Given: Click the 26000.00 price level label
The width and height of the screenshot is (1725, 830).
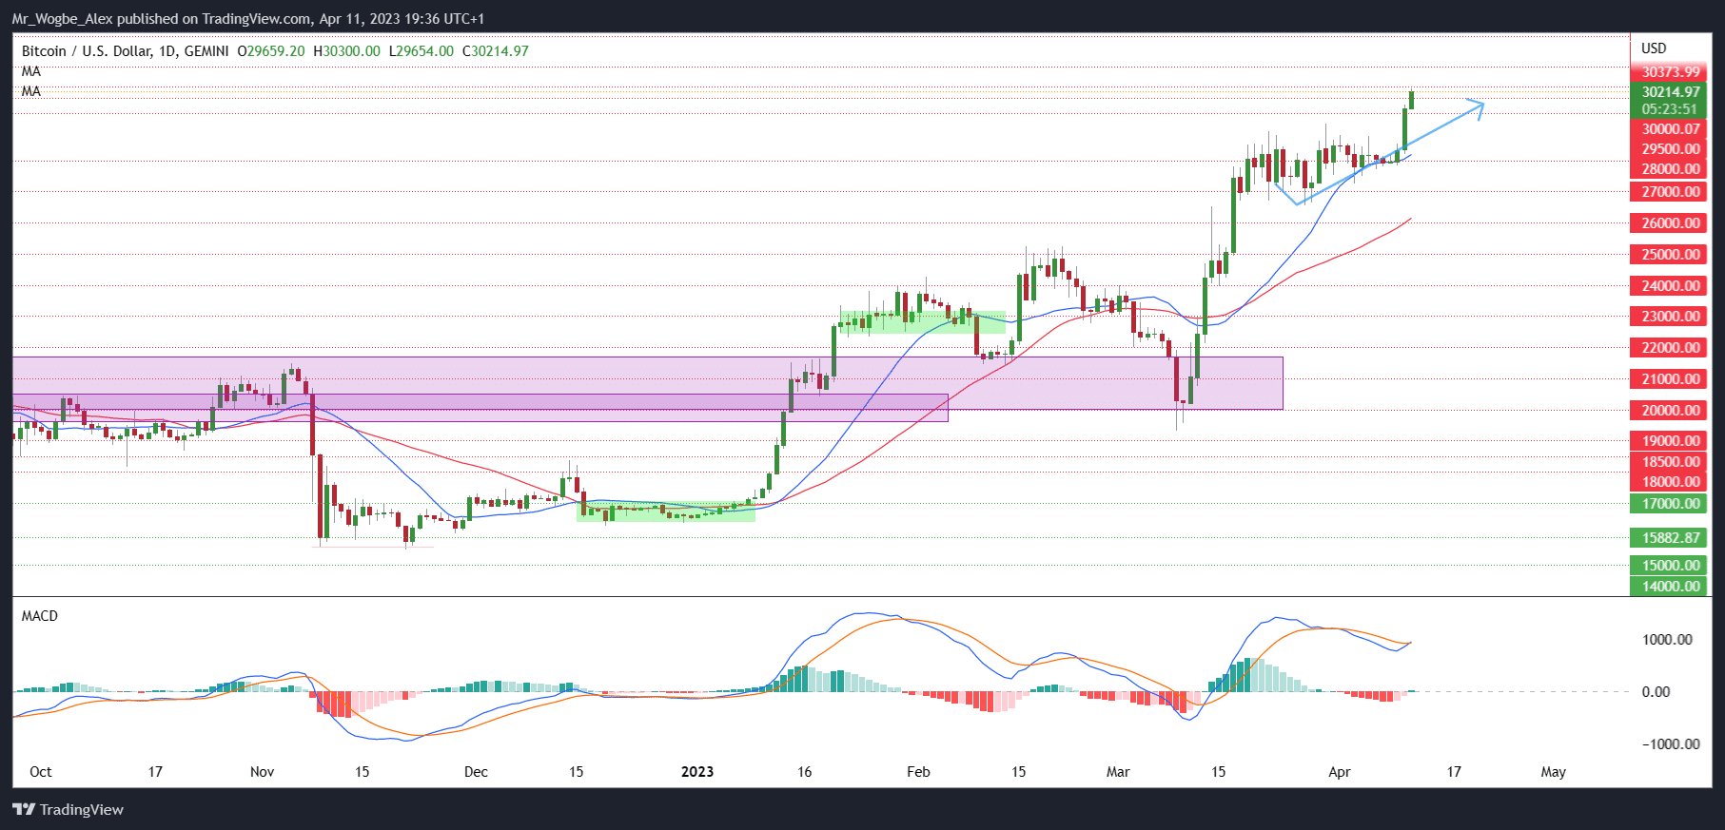Looking at the screenshot, I should click(1669, 223).
